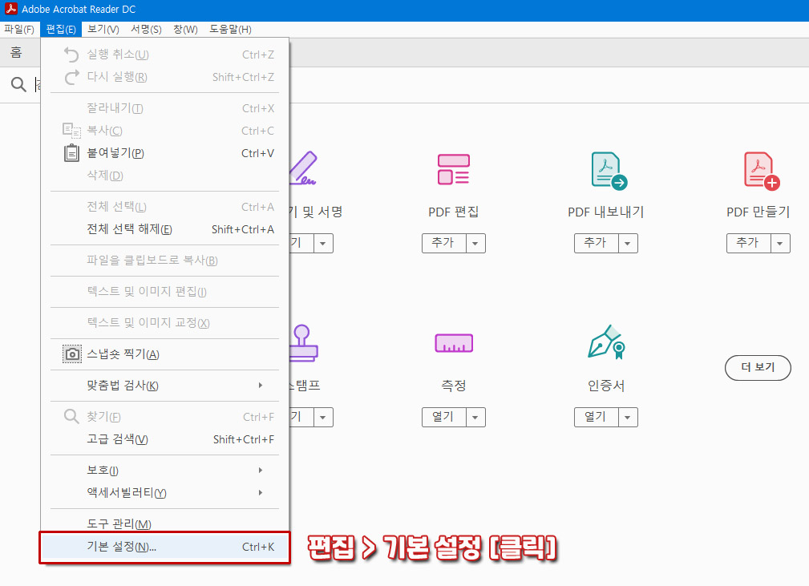Screen dimensions: 809x586
Task: Expand dropdown arrow under 스탬프
Action: coord(323,417)
